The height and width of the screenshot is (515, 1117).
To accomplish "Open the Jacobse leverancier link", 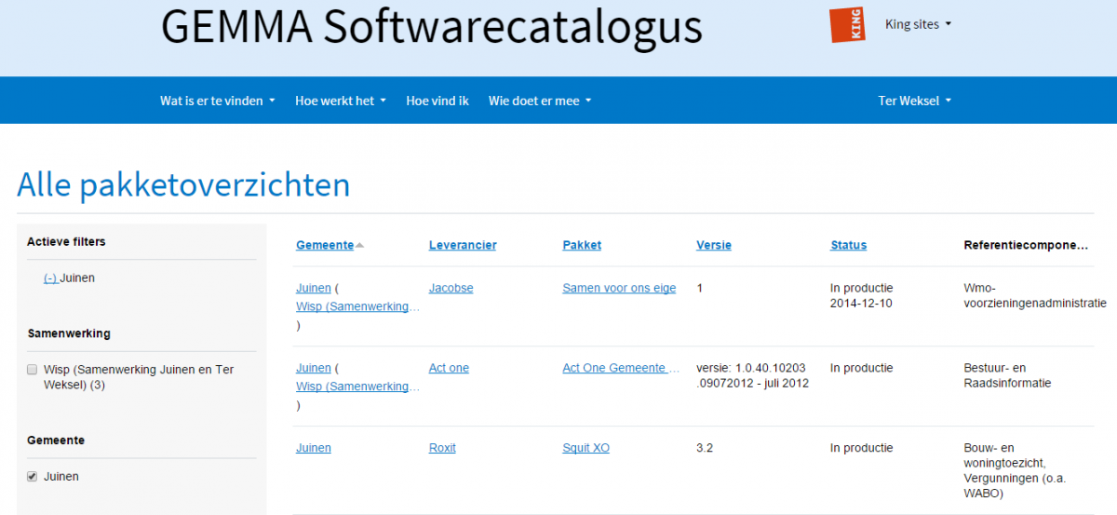I will (x=451, y=288).
